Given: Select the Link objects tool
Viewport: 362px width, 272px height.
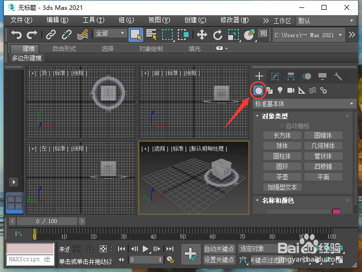Looking at the screenshot, I should (x=51, y=35).
